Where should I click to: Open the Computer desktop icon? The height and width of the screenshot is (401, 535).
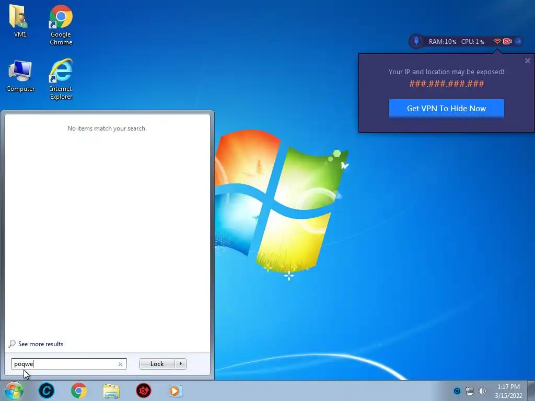pyautogui.click(x=20, y=76)
